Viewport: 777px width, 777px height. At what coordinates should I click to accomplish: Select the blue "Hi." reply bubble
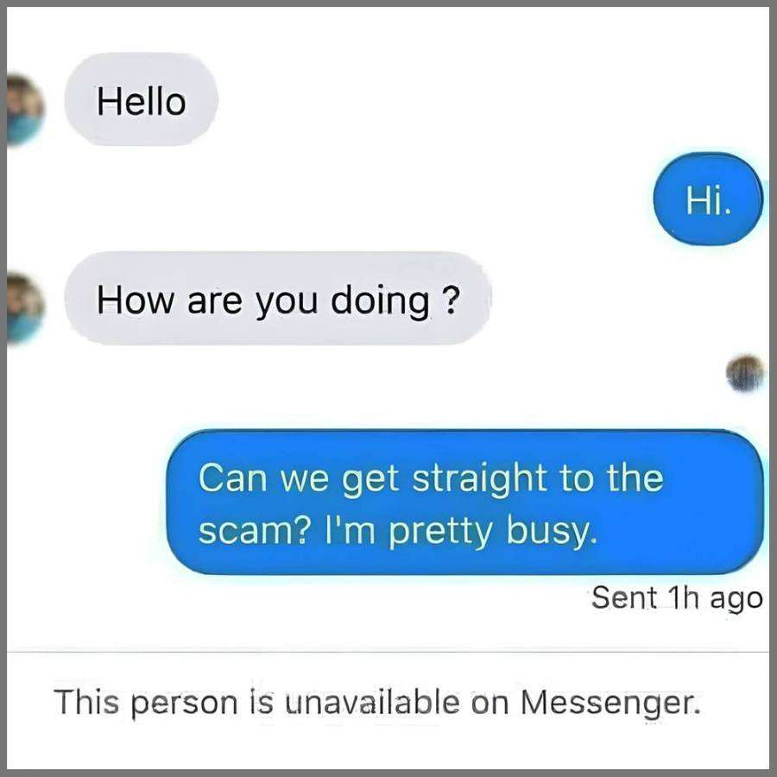(x=708, y=199)
